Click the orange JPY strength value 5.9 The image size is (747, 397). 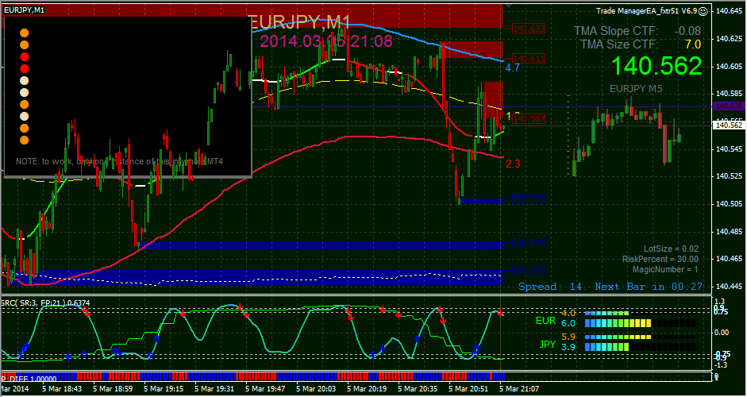569,337
